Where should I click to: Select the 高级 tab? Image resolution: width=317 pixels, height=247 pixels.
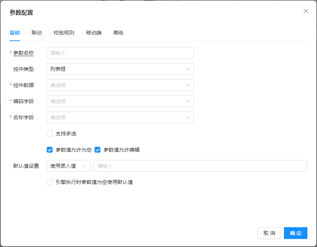(x=118, y=33)
